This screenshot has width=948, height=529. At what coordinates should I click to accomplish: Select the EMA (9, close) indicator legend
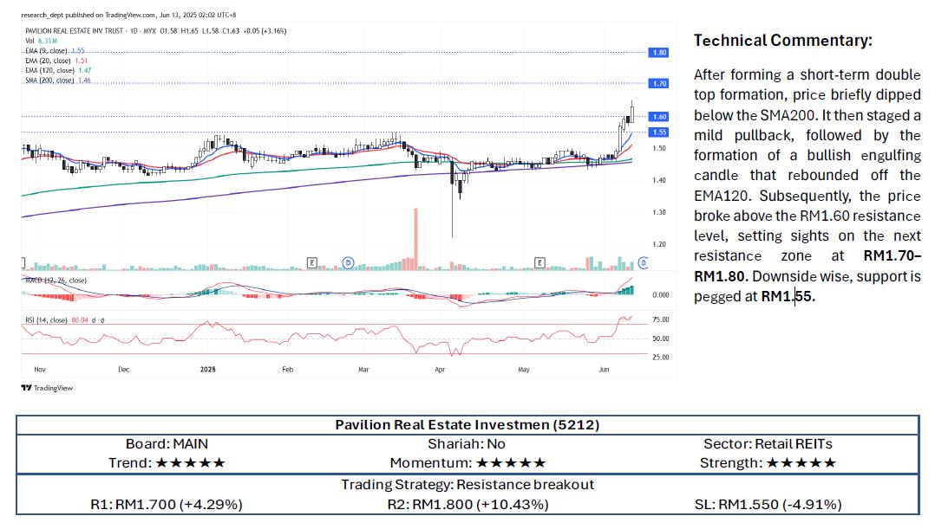pyautogui.click(x=55, y=51)
